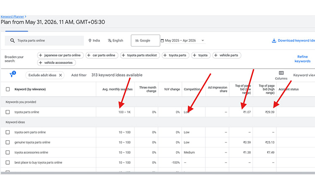Open the Keyword view selector
315x189 pixels.
coord(304,75)
